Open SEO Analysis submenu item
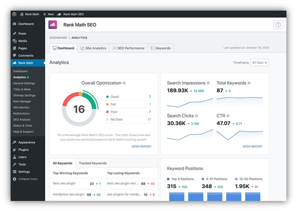The height and width of the screenshot is (211, 297). tap(22, 119)
